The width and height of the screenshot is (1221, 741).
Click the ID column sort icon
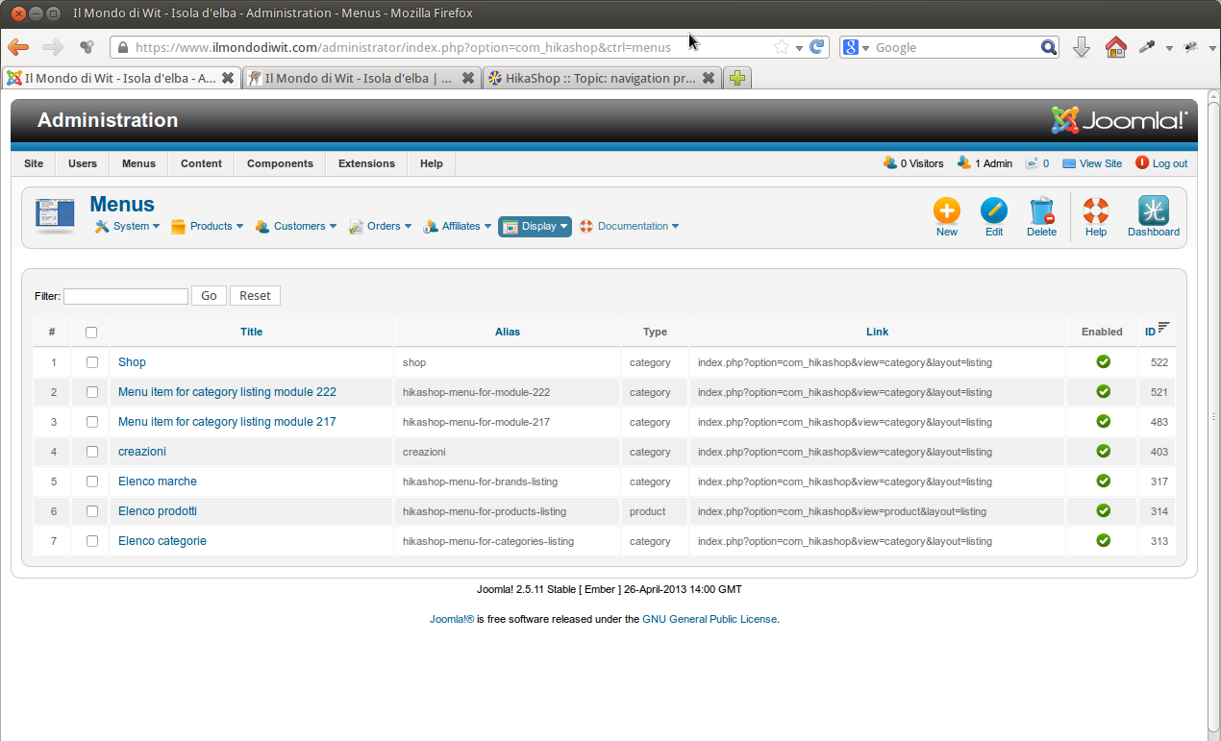tap(1163, 328)
